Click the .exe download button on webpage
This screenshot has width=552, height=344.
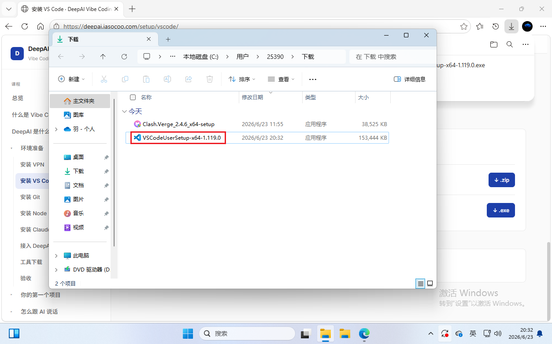pos(501,210)
